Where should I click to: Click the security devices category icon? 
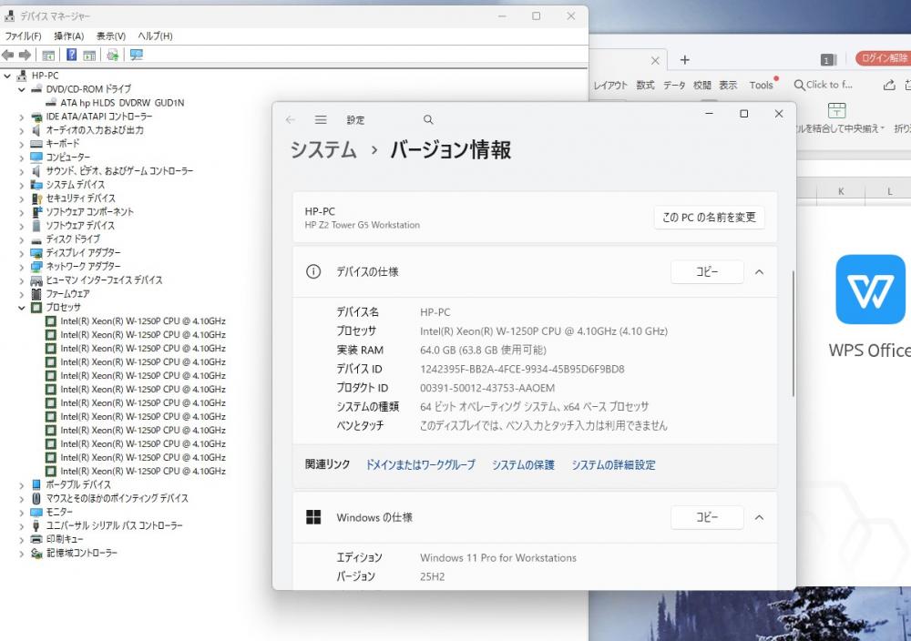[36, 198]
